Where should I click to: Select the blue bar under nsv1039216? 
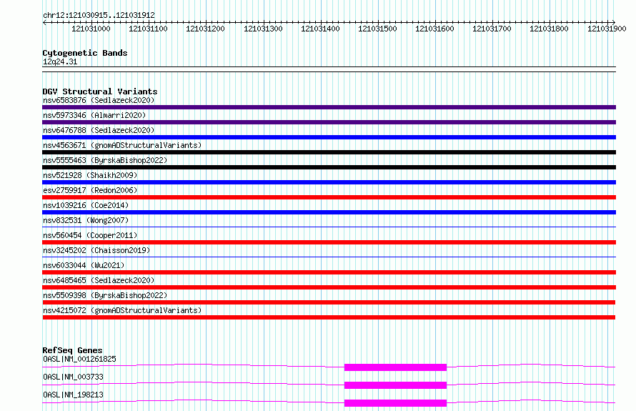(x=329, y=212)
